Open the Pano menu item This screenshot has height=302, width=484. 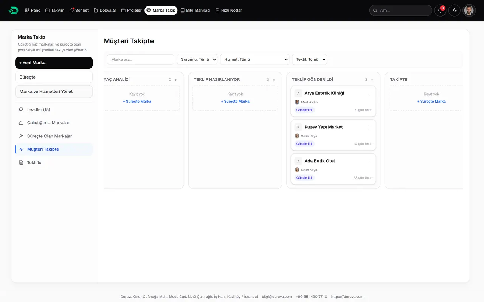[x=33, y=11]
